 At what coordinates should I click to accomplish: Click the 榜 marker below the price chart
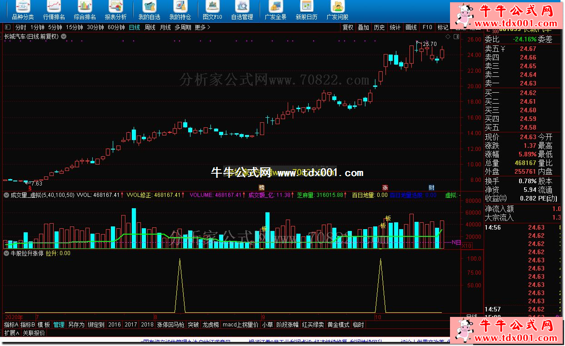[261, 187]
